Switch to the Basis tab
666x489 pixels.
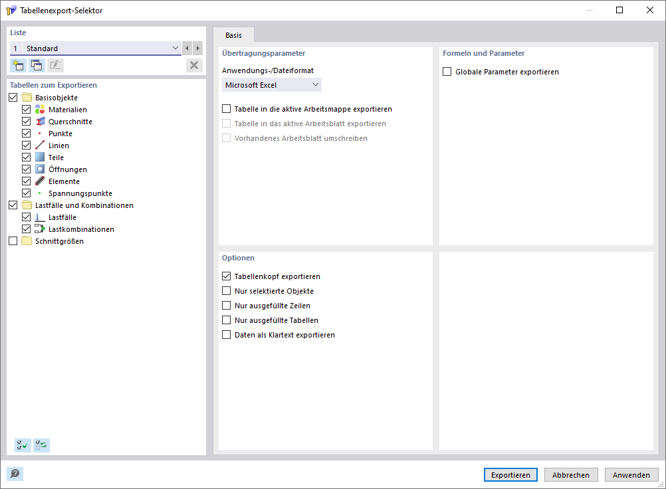click(233, 35)
